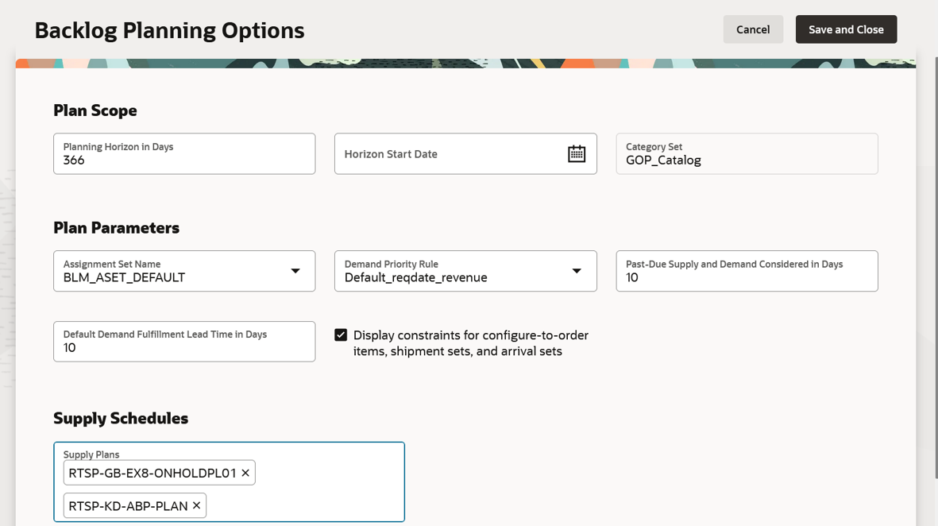
Task: Expand the Demand Priority Rule dropdown
Action: pyautogui.click(x=577, y=271)
